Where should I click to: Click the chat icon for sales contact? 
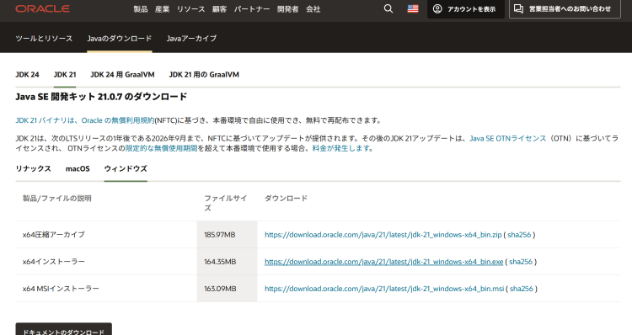[518, 9]
